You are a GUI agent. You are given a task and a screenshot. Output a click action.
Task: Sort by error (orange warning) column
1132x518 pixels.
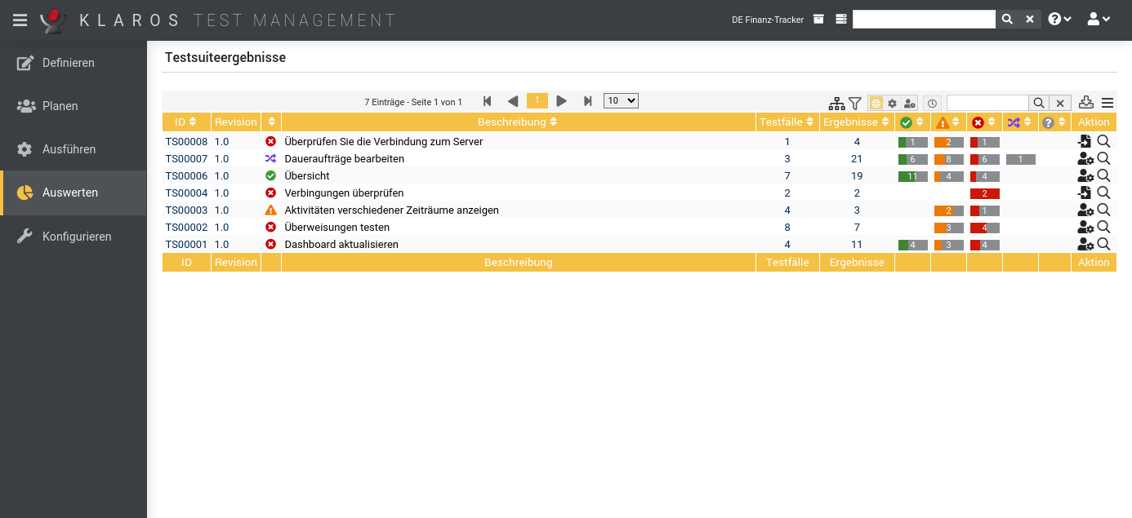pyautogui.click(x=948, y=122)
